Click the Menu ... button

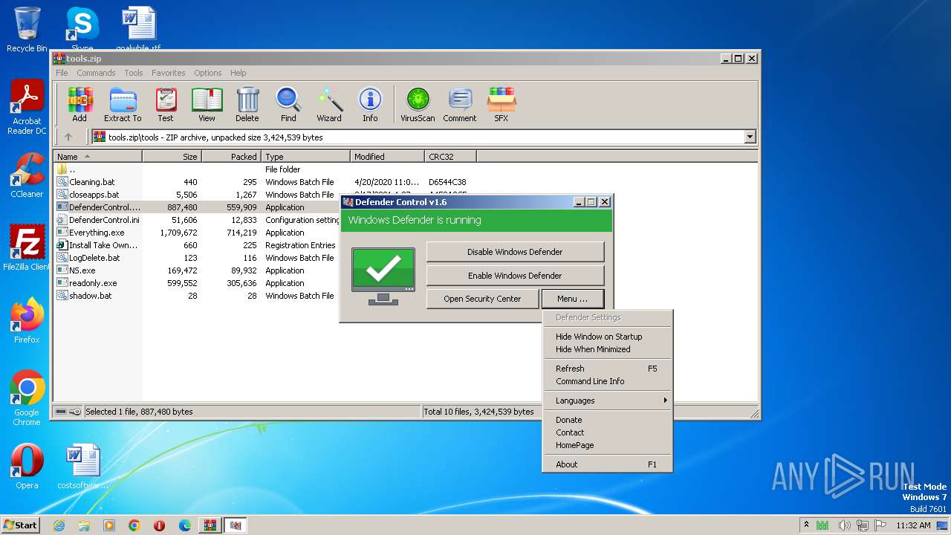click(572, 299)
